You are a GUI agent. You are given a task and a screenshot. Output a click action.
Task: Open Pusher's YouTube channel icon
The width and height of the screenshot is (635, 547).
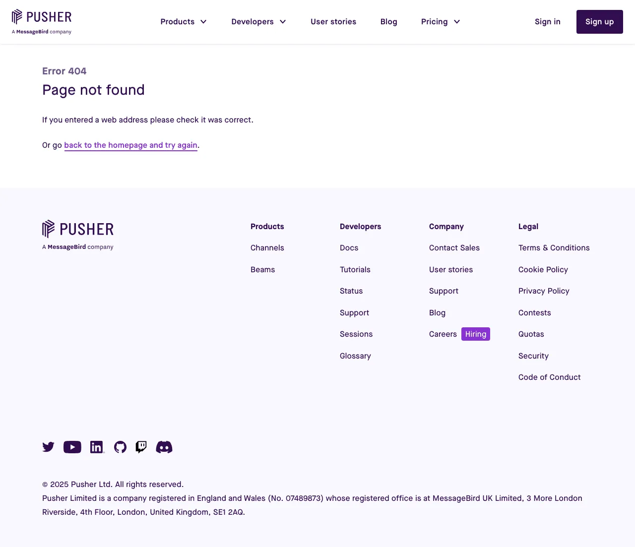[x=72, y=447]
